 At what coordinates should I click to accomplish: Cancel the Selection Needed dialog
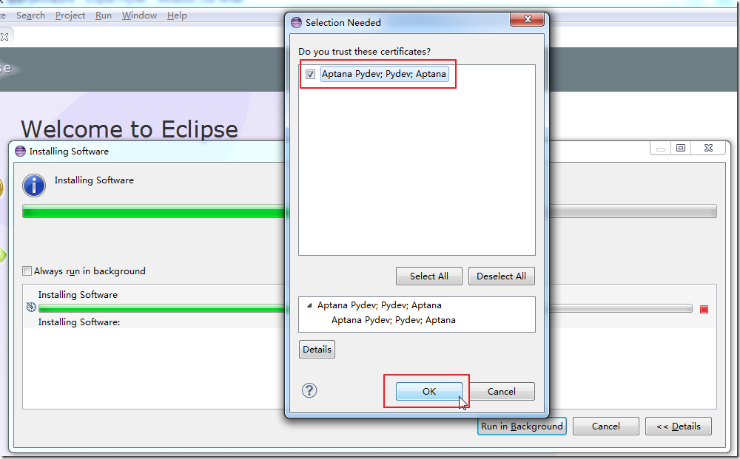coord(501,391)
